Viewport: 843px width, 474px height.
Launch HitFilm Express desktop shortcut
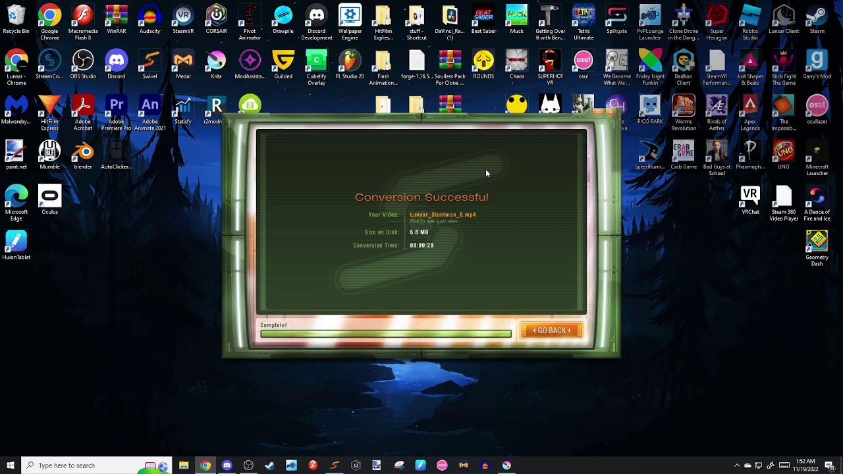coord(49,113)
